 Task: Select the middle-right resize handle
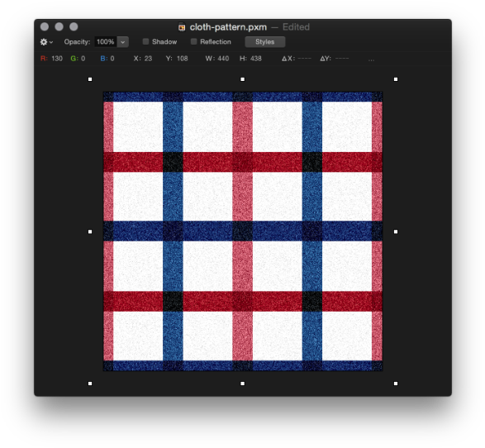coord(396,231)
